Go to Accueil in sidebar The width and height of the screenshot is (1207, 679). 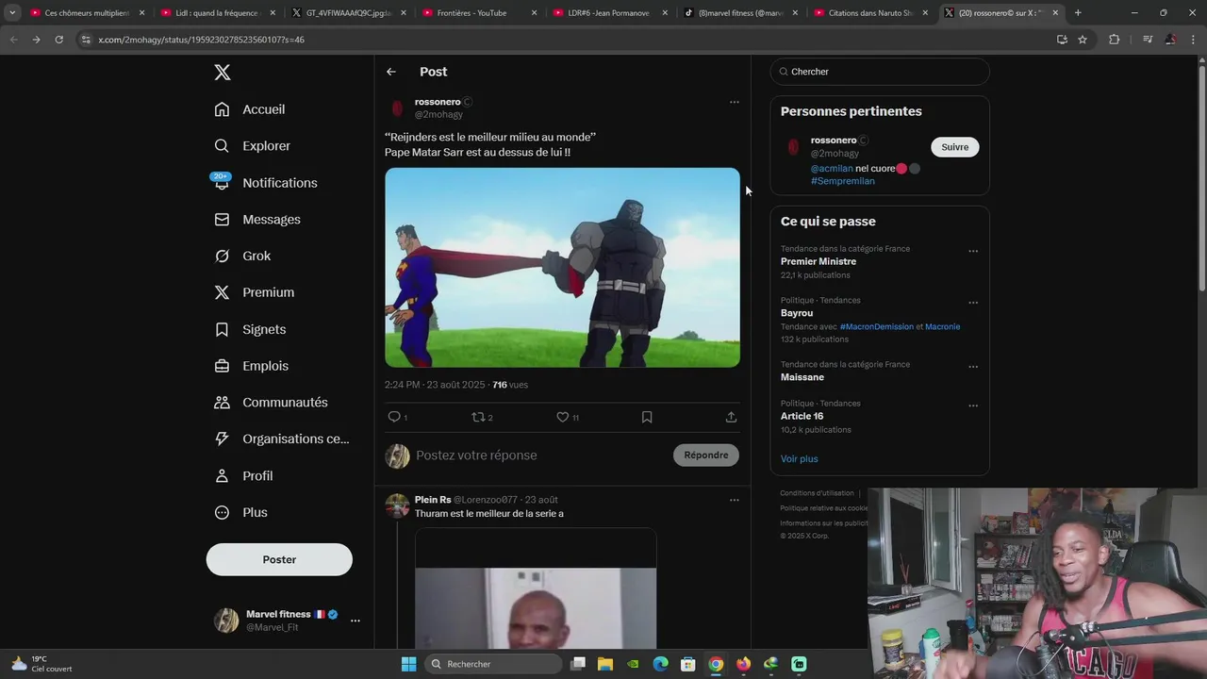250,109
